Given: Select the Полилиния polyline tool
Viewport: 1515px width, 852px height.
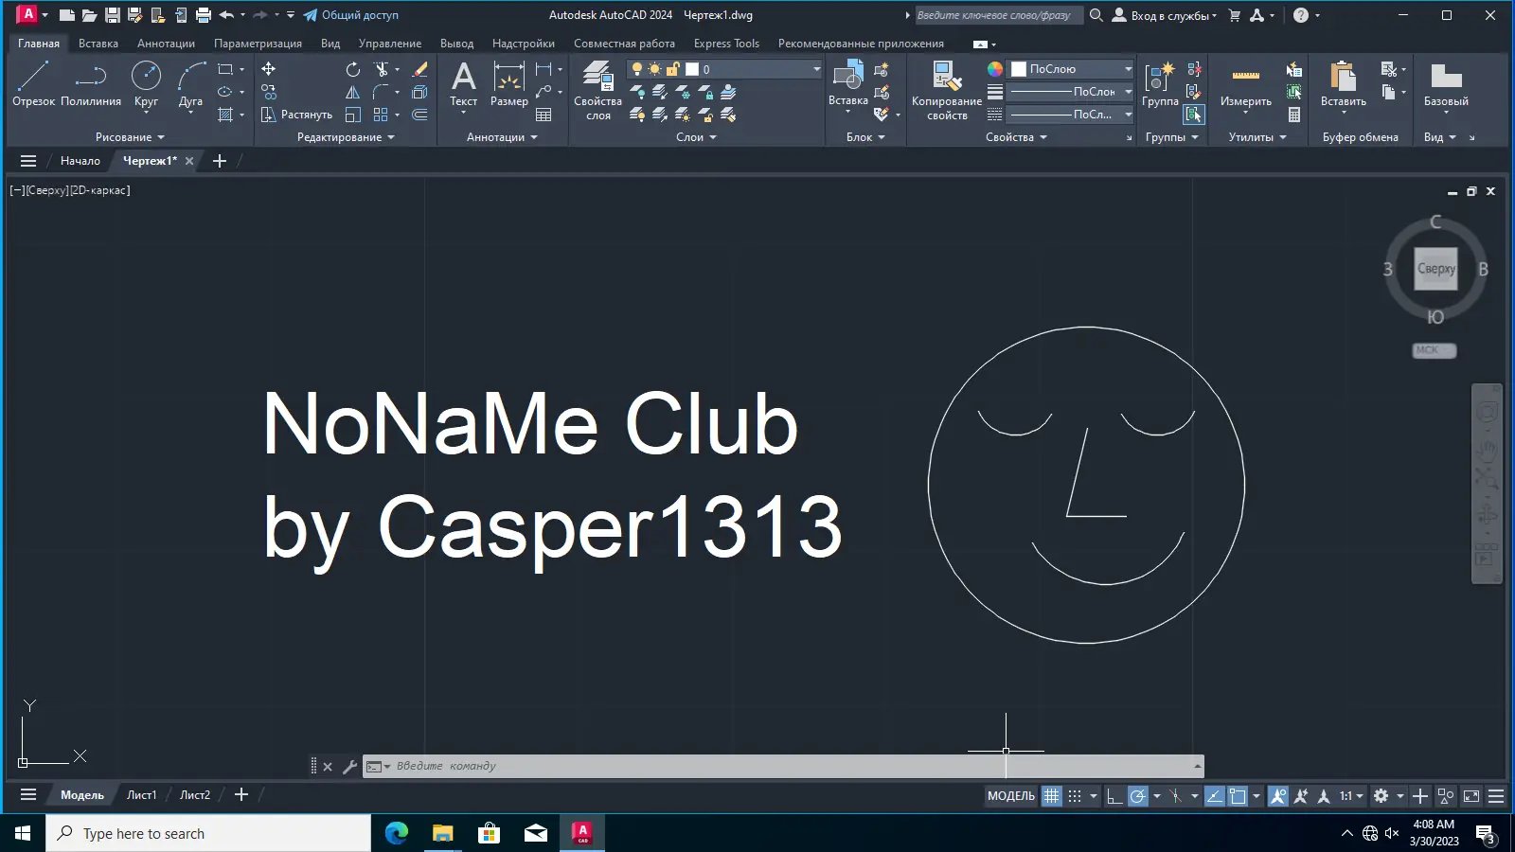Looking at the screenshot, I should [91, 83].
